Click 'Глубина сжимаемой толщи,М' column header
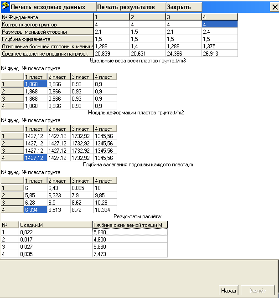Screen dimensions: 279x298 [130, 225]
